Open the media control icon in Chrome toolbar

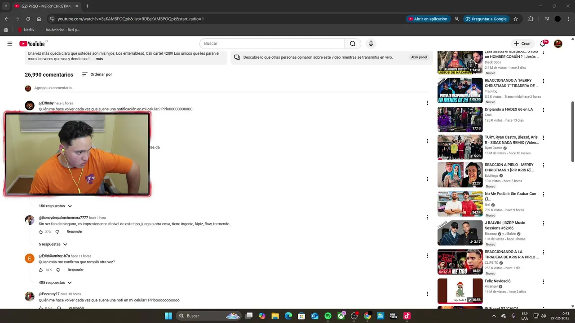click(x=547, y=19)
